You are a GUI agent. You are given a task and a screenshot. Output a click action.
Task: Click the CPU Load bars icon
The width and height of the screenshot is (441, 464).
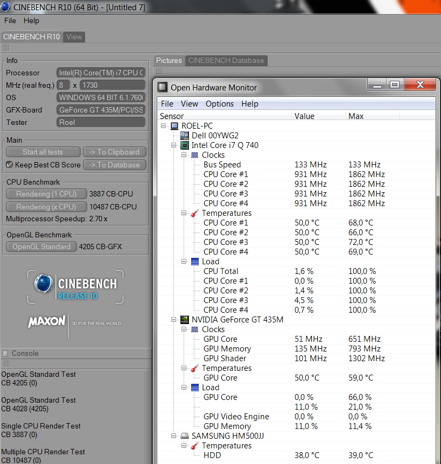pos(195,262)
